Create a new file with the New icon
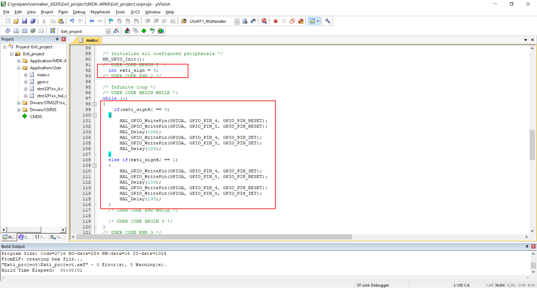Viewport: 537px width, 288px height. pos(8,21)
